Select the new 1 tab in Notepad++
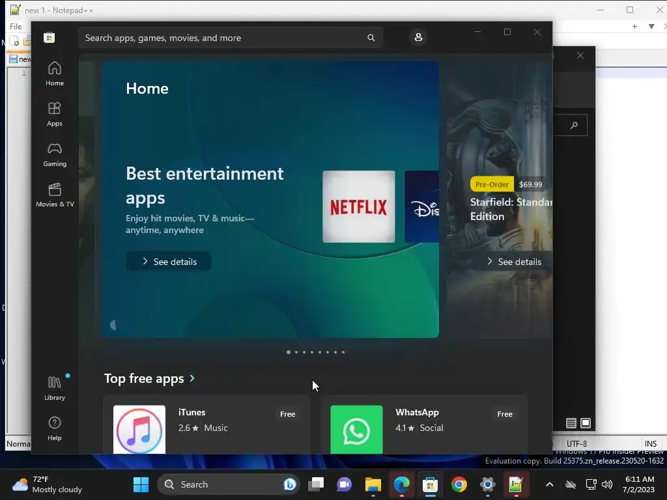This screenshot has height=500, width=667. click(x=20, y=59)
